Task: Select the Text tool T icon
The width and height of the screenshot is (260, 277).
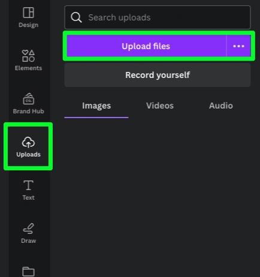Action: pos(28,185)
